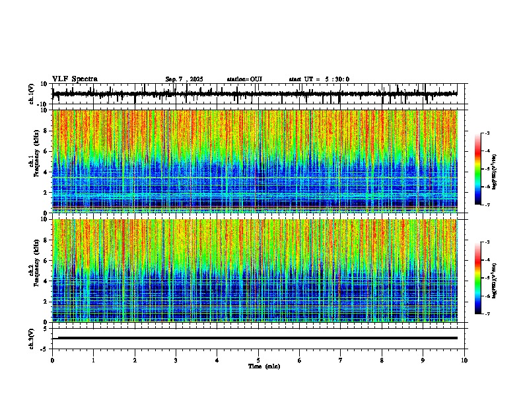This screenshot has width=523, height=404.
Task: Click time axis tick label "2"
Action: [x=135, y=360]
